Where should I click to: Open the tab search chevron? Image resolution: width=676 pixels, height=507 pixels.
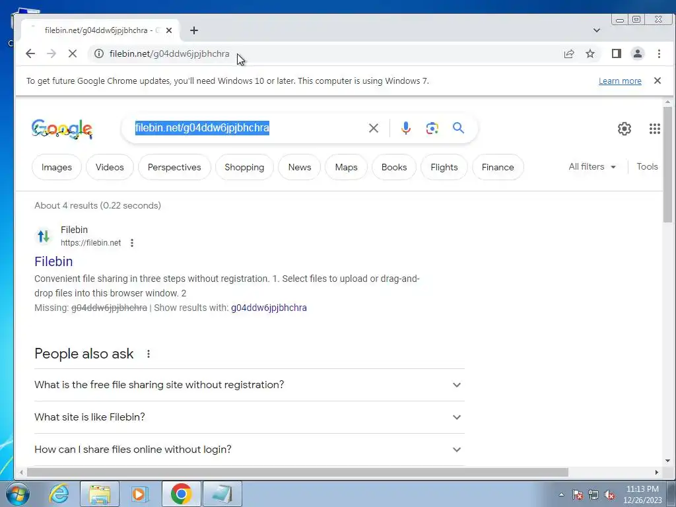pyautogui.click(x=597, y=30)
